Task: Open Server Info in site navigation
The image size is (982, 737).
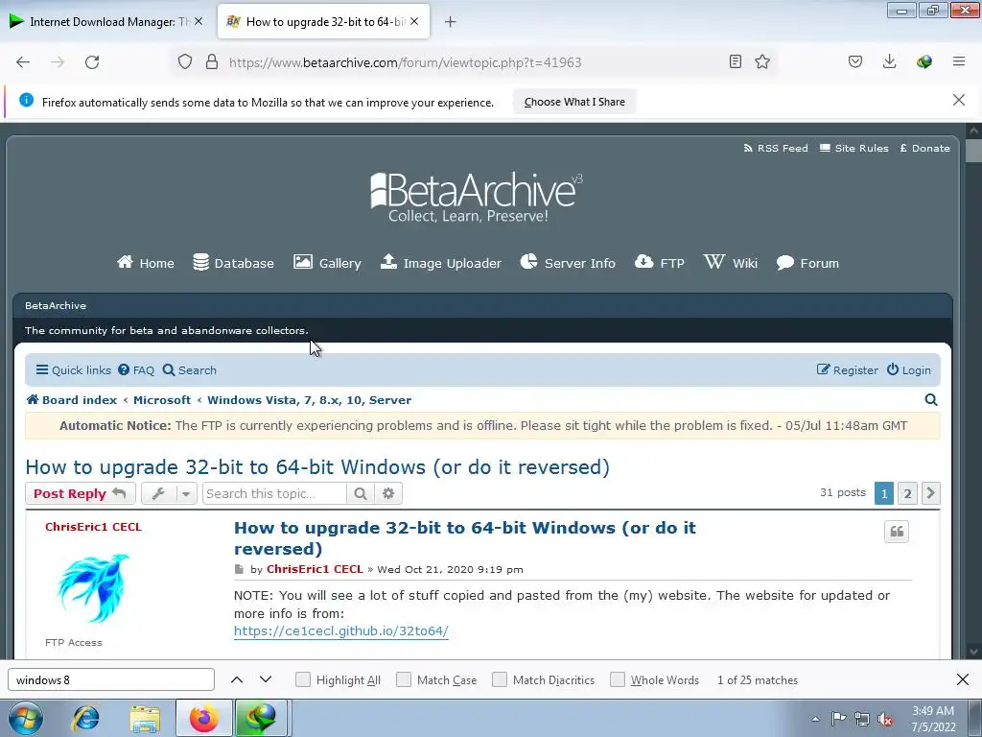Action: click(568, 263)
